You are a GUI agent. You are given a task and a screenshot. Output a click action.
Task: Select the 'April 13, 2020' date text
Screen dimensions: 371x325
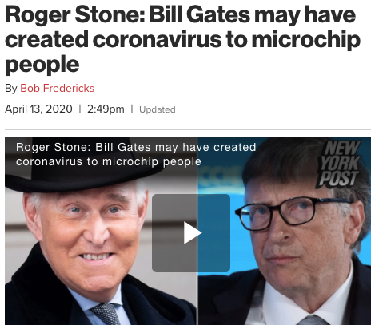click(38, 109)
